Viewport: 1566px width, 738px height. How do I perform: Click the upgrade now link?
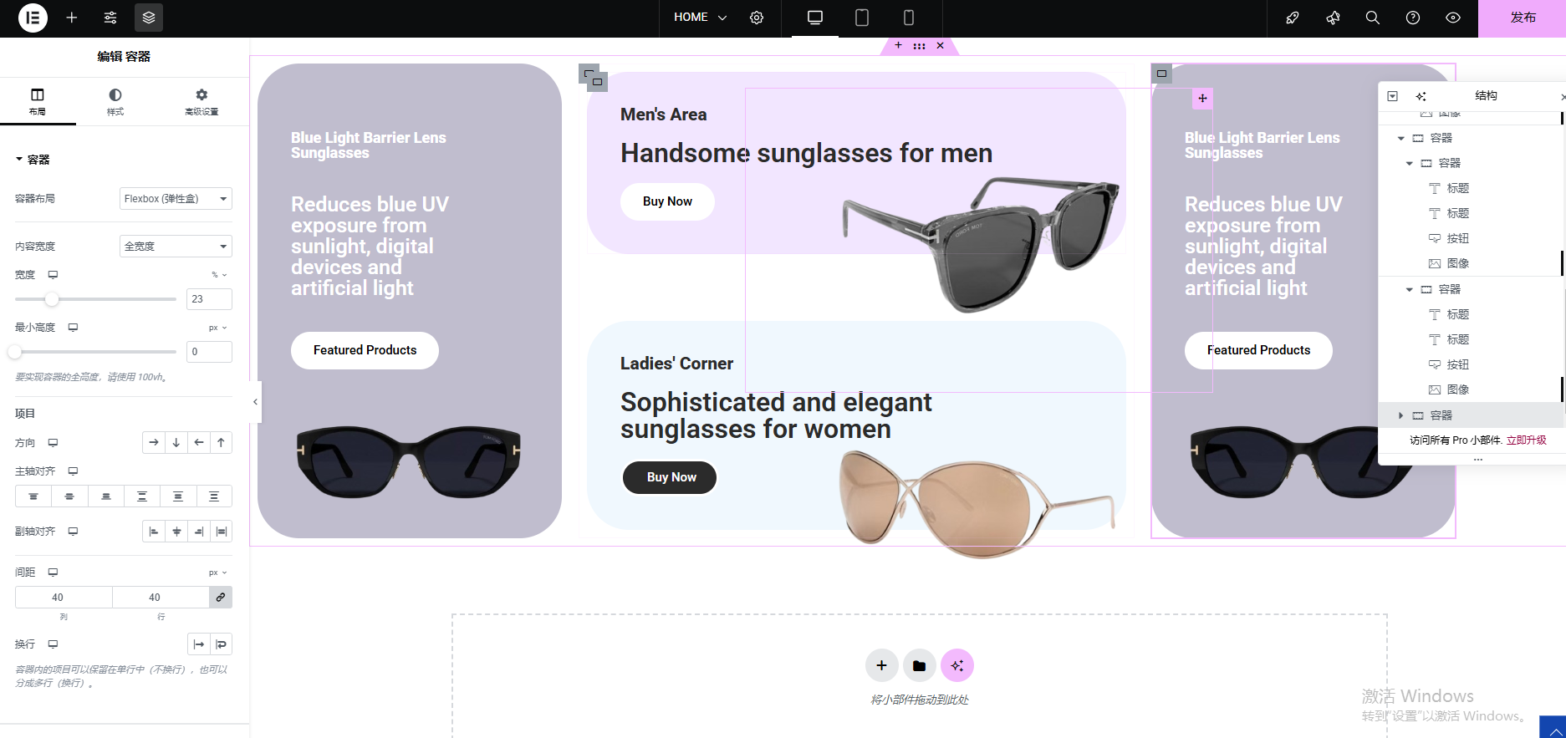pos(1526,440)
